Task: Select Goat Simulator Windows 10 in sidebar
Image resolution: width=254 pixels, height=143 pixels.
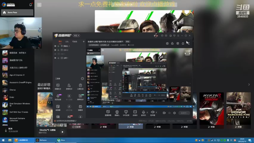Action: (x=17, y=105)
